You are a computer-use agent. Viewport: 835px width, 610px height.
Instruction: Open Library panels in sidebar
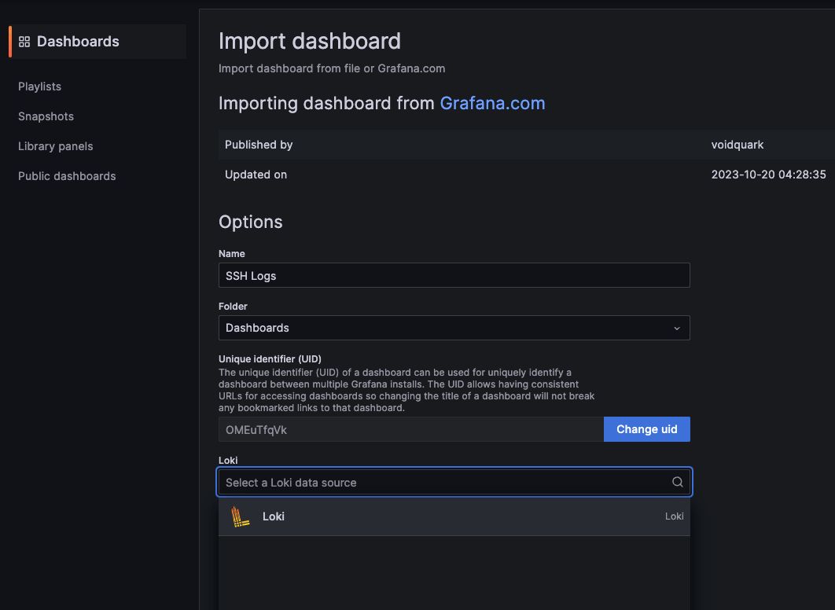[55, 146]
